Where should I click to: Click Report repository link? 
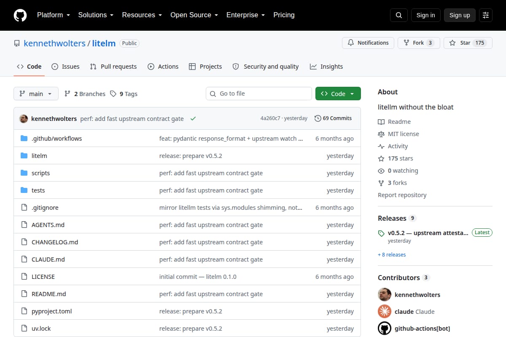402,195
